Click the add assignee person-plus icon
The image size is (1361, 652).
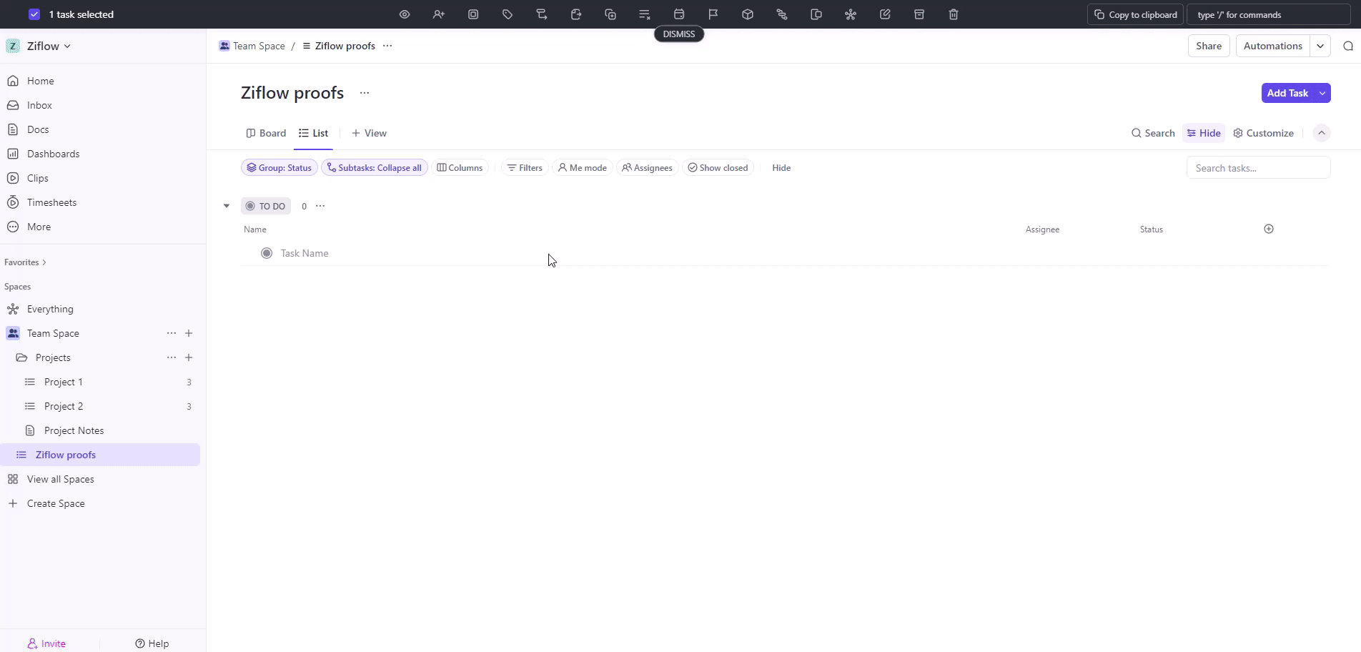pyautogui.click(x=439, y=14)
